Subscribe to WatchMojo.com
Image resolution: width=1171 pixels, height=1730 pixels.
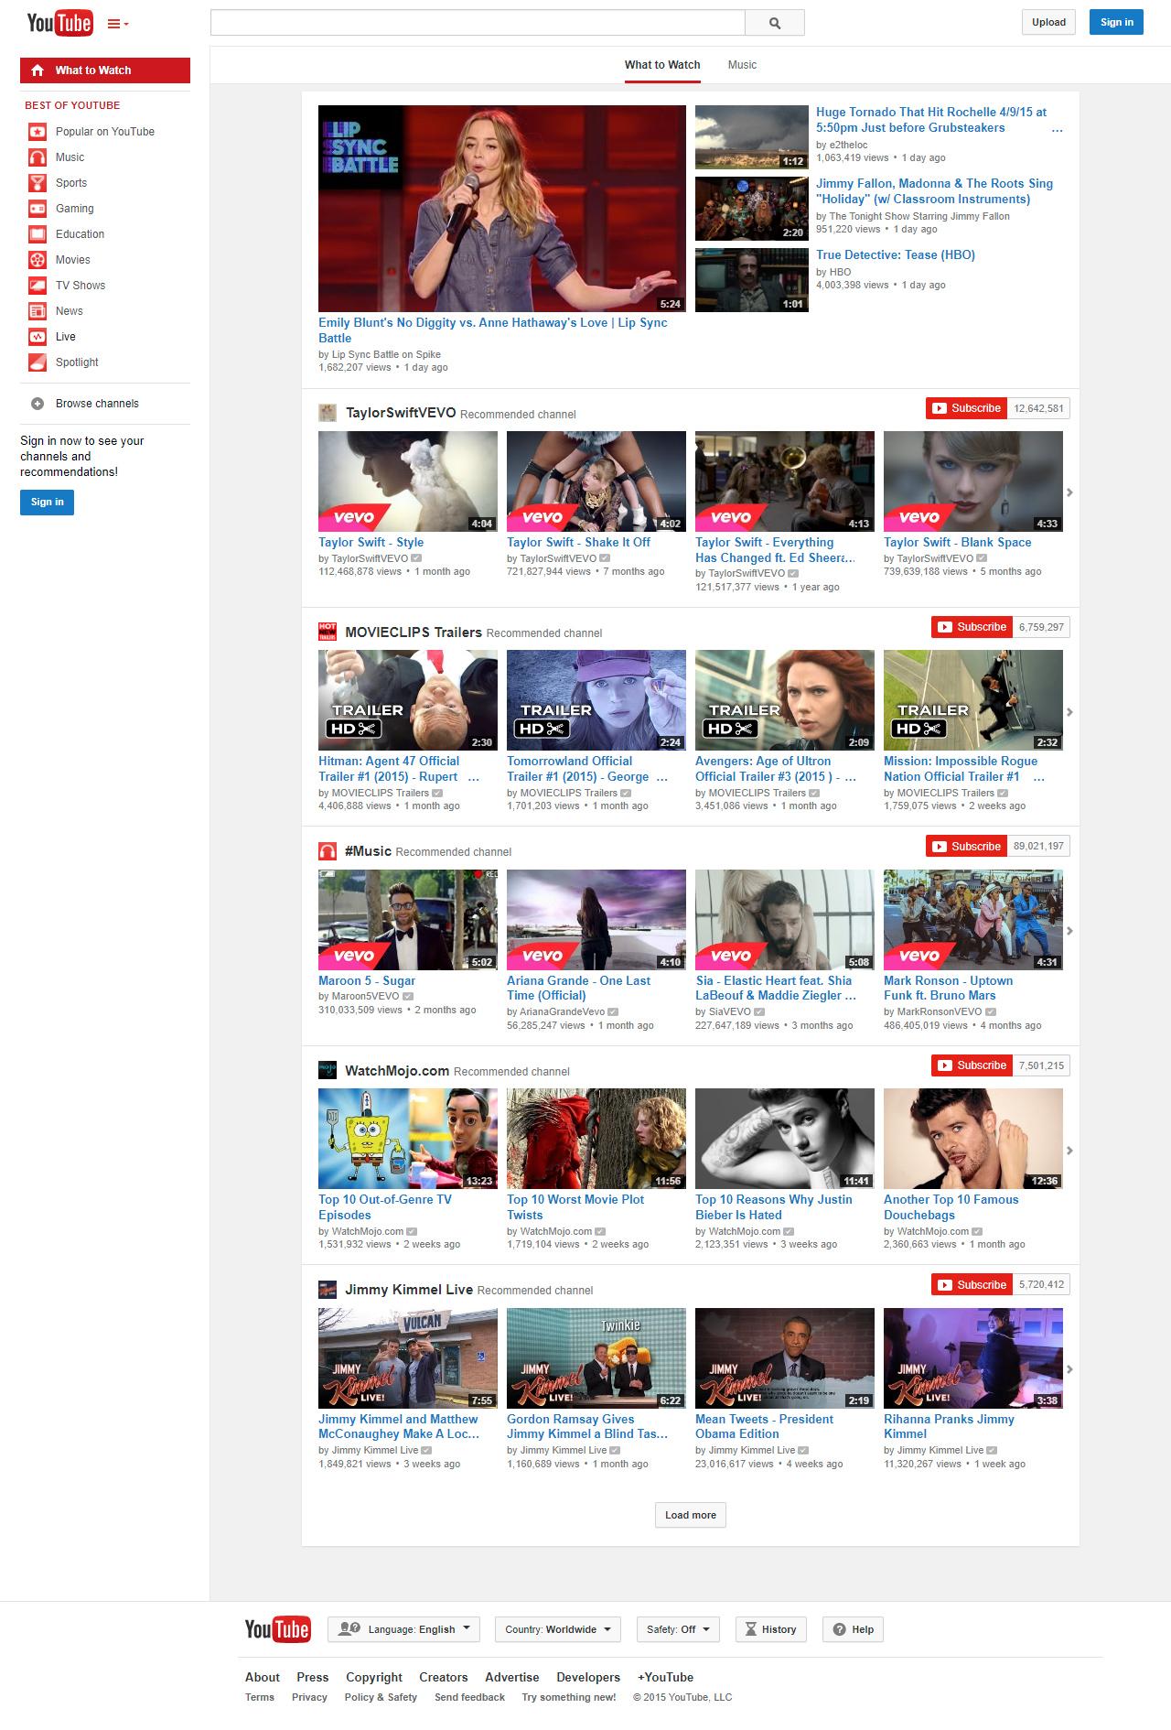coord(972,1065)
